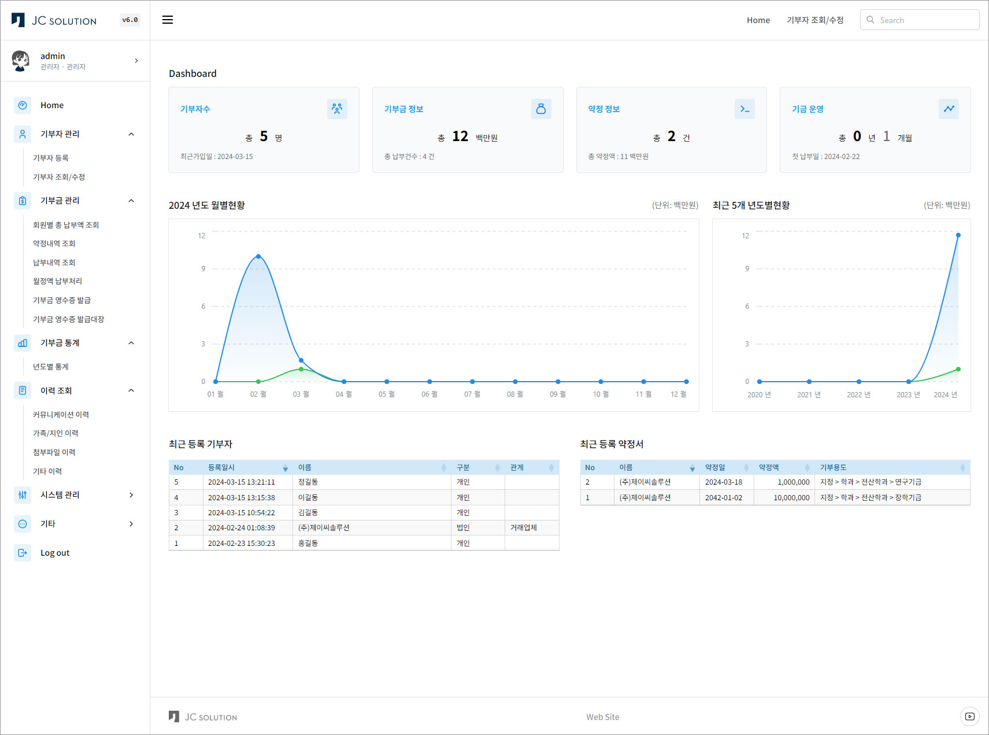Click the video icon in footer
This screenshot has width=989, height=735.
pos(969,716)
